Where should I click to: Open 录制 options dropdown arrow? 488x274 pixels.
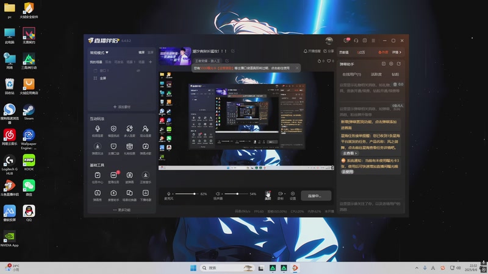coord(284,194)
